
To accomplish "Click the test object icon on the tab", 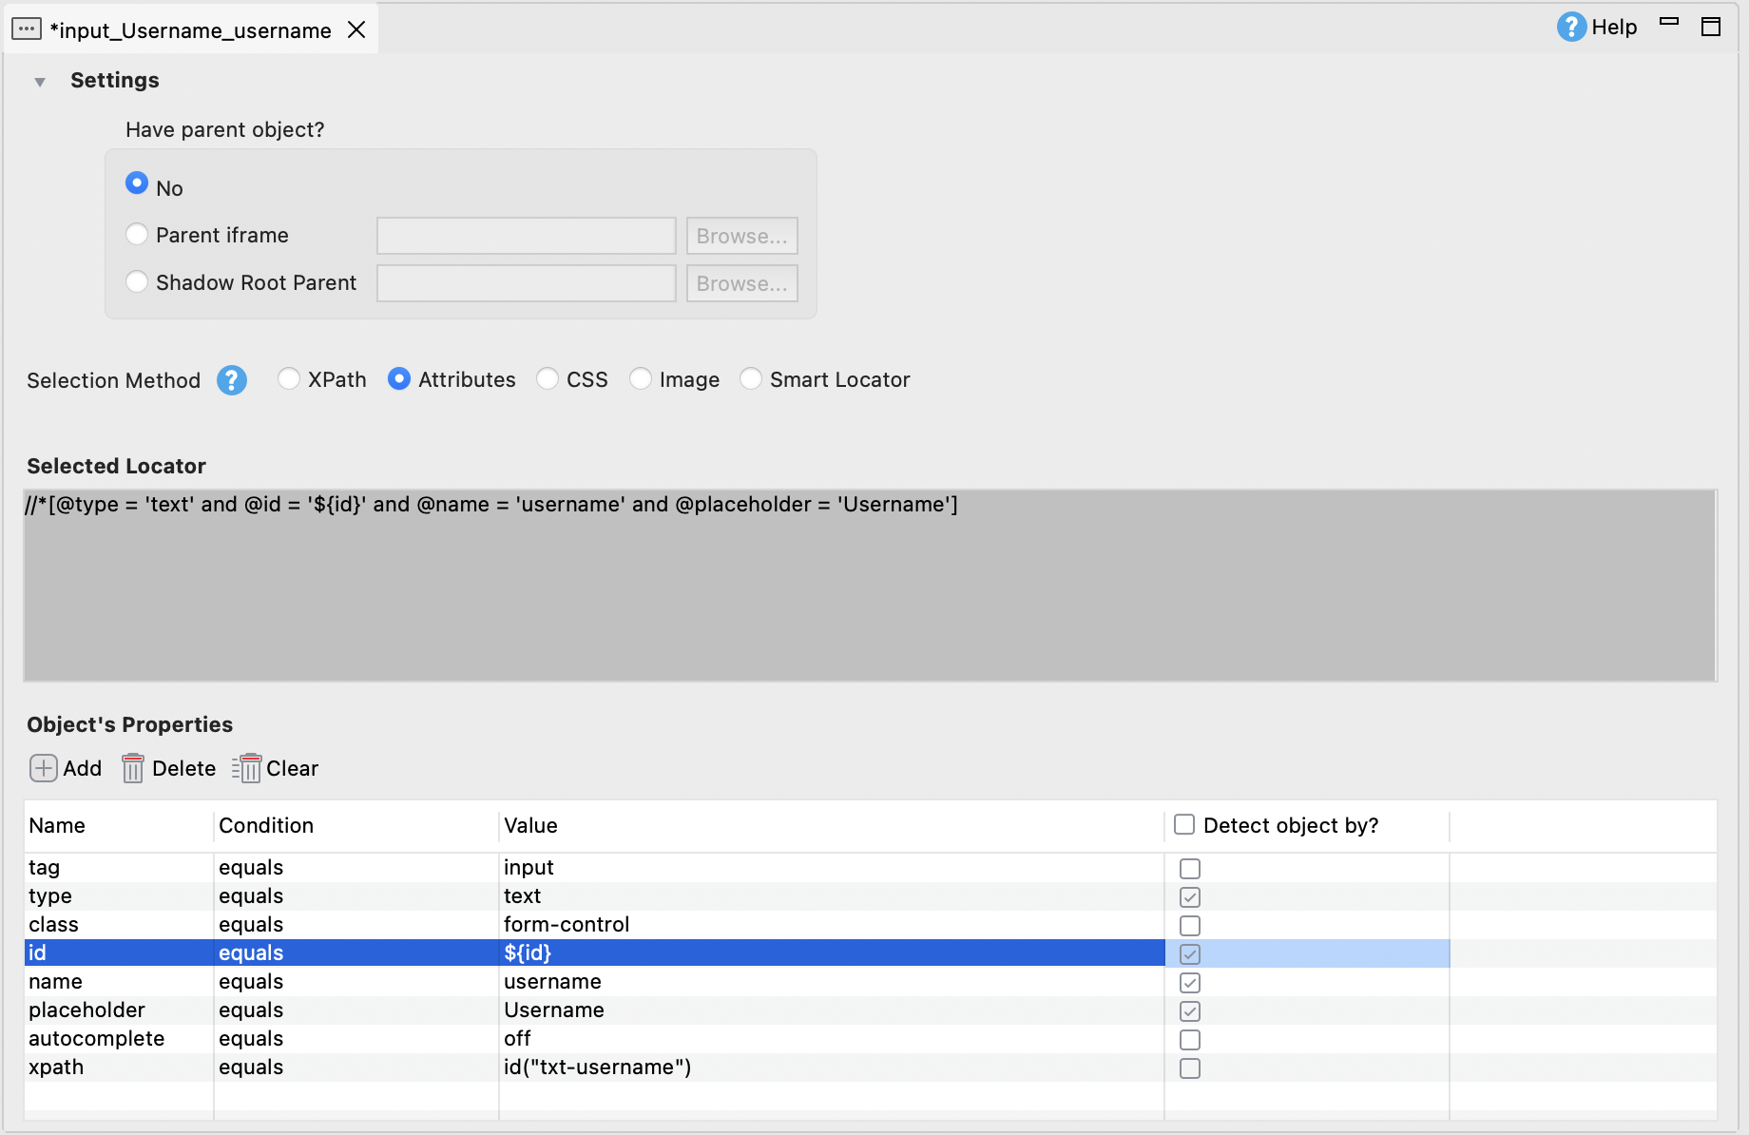I will [26, 29].
